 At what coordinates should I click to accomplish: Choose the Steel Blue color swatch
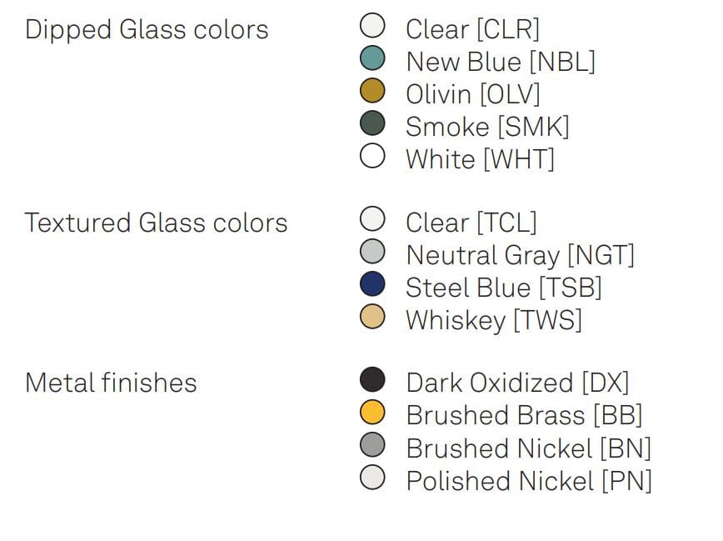[372, 284]
